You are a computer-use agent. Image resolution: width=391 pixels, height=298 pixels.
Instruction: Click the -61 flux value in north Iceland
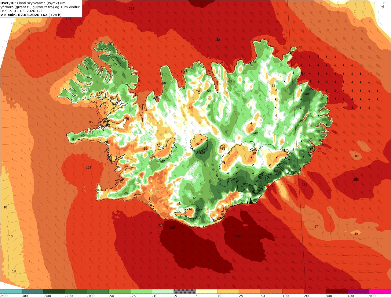[x=230, y=81]
